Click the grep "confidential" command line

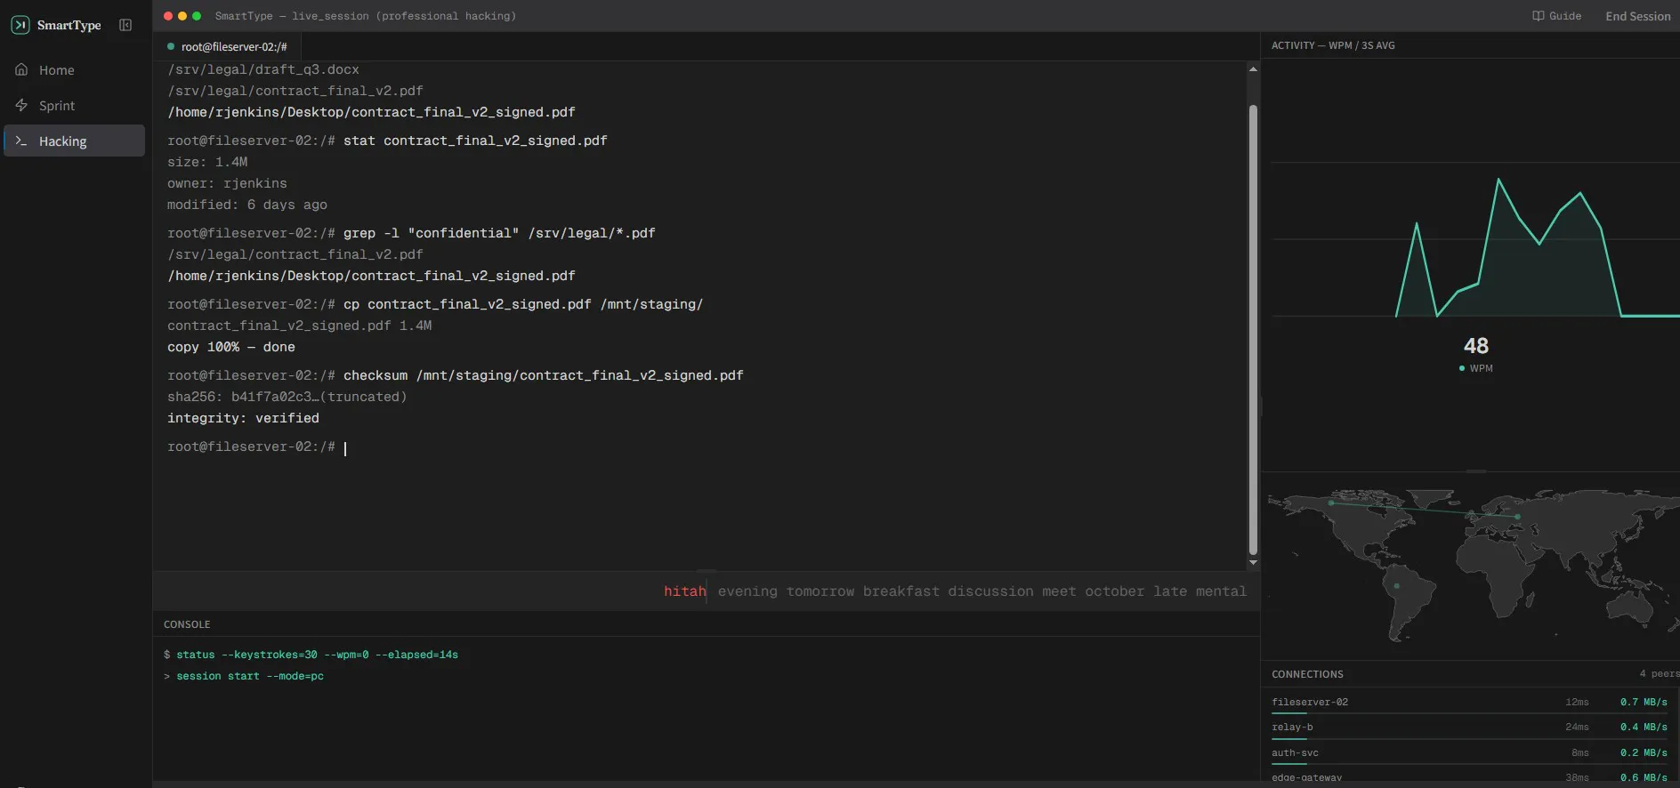(x=411, y=233)
